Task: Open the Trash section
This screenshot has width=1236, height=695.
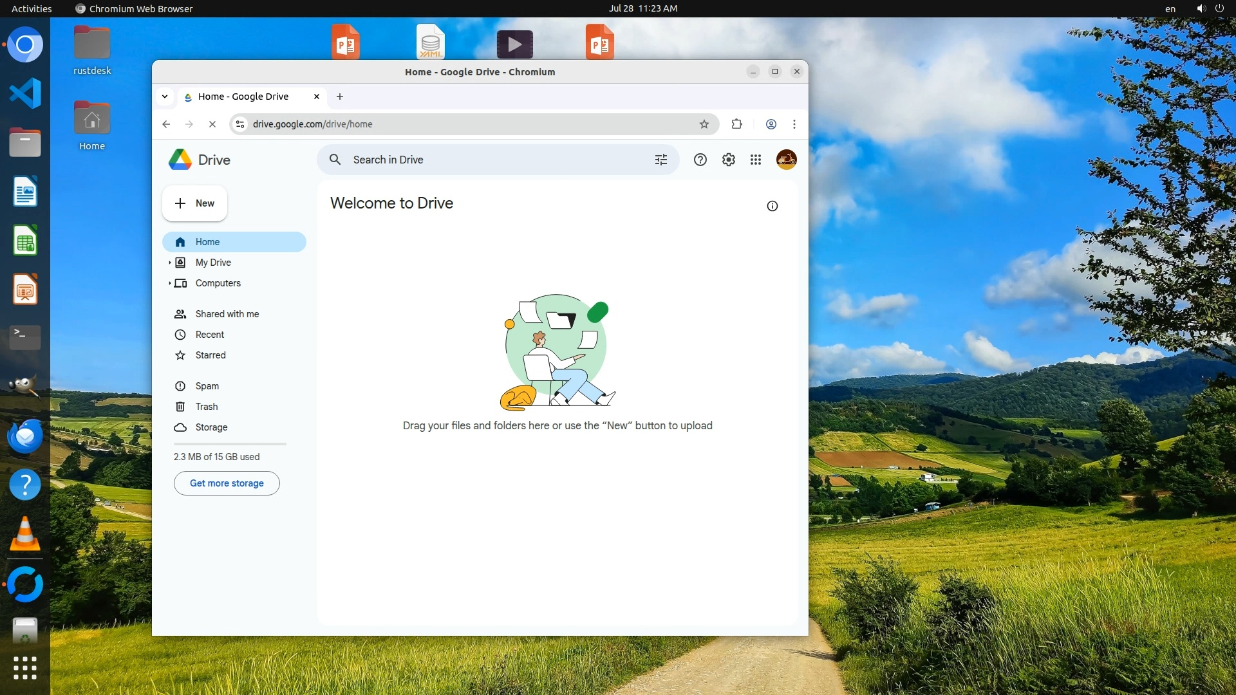Action: 206,407
